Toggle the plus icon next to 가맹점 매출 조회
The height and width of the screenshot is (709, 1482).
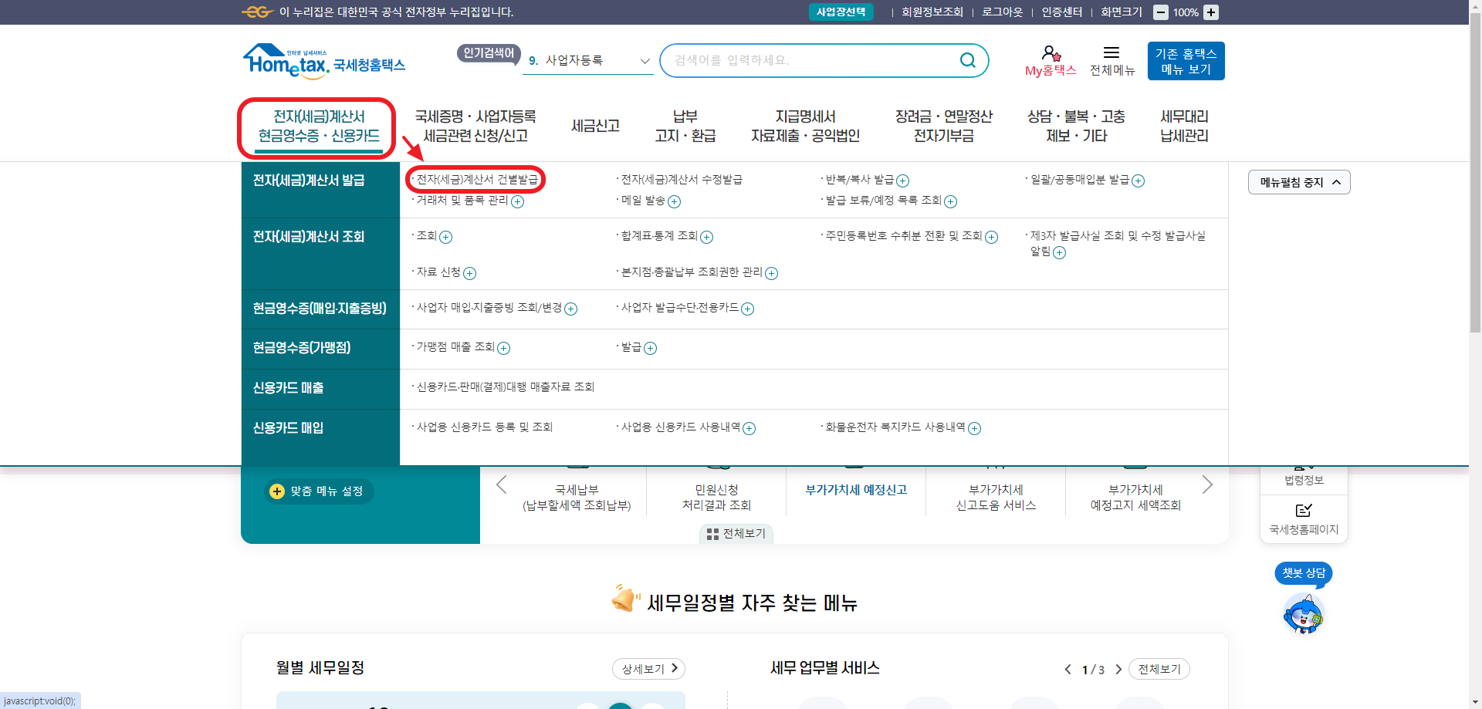coord(505,349)
